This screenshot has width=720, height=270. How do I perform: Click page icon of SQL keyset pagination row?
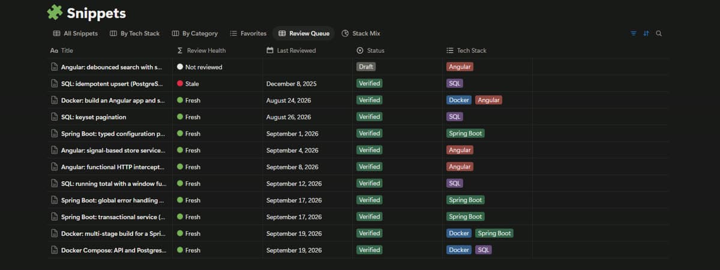55,117
